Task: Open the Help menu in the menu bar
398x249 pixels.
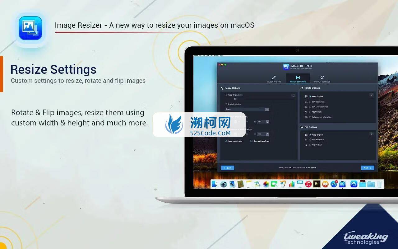Action: pyautogui.click(x=221, y=55)
